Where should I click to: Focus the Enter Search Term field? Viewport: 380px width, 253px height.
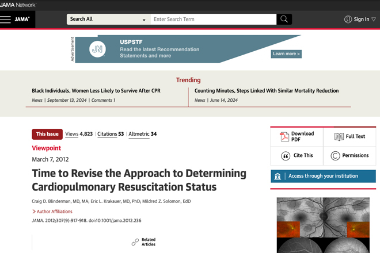(x=214, y=19)
